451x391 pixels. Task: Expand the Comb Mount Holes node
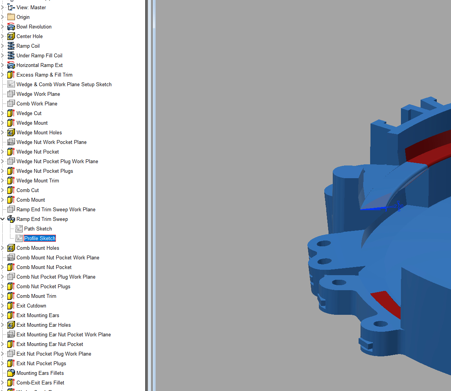click(3, 248)
